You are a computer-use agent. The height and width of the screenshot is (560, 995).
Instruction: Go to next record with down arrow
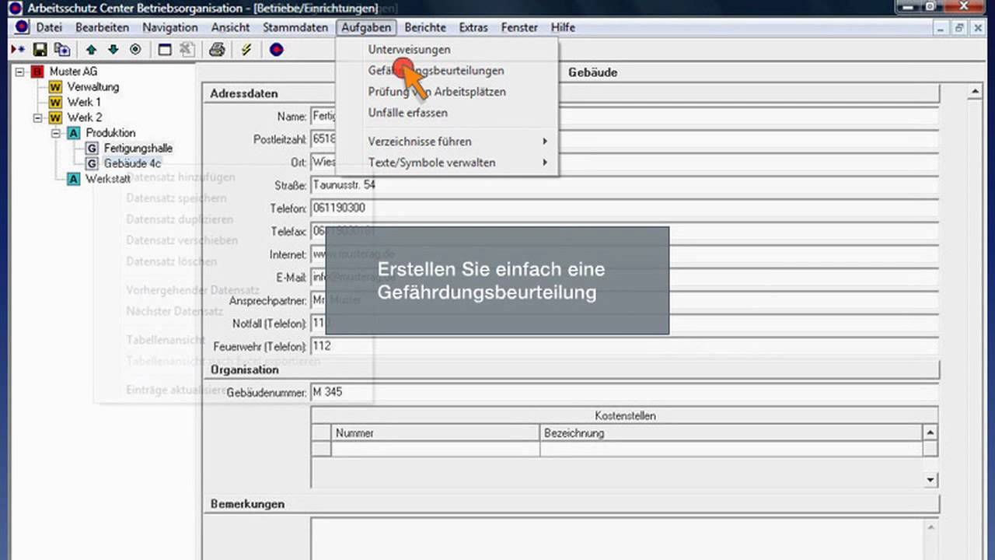[x=113, y=50]
